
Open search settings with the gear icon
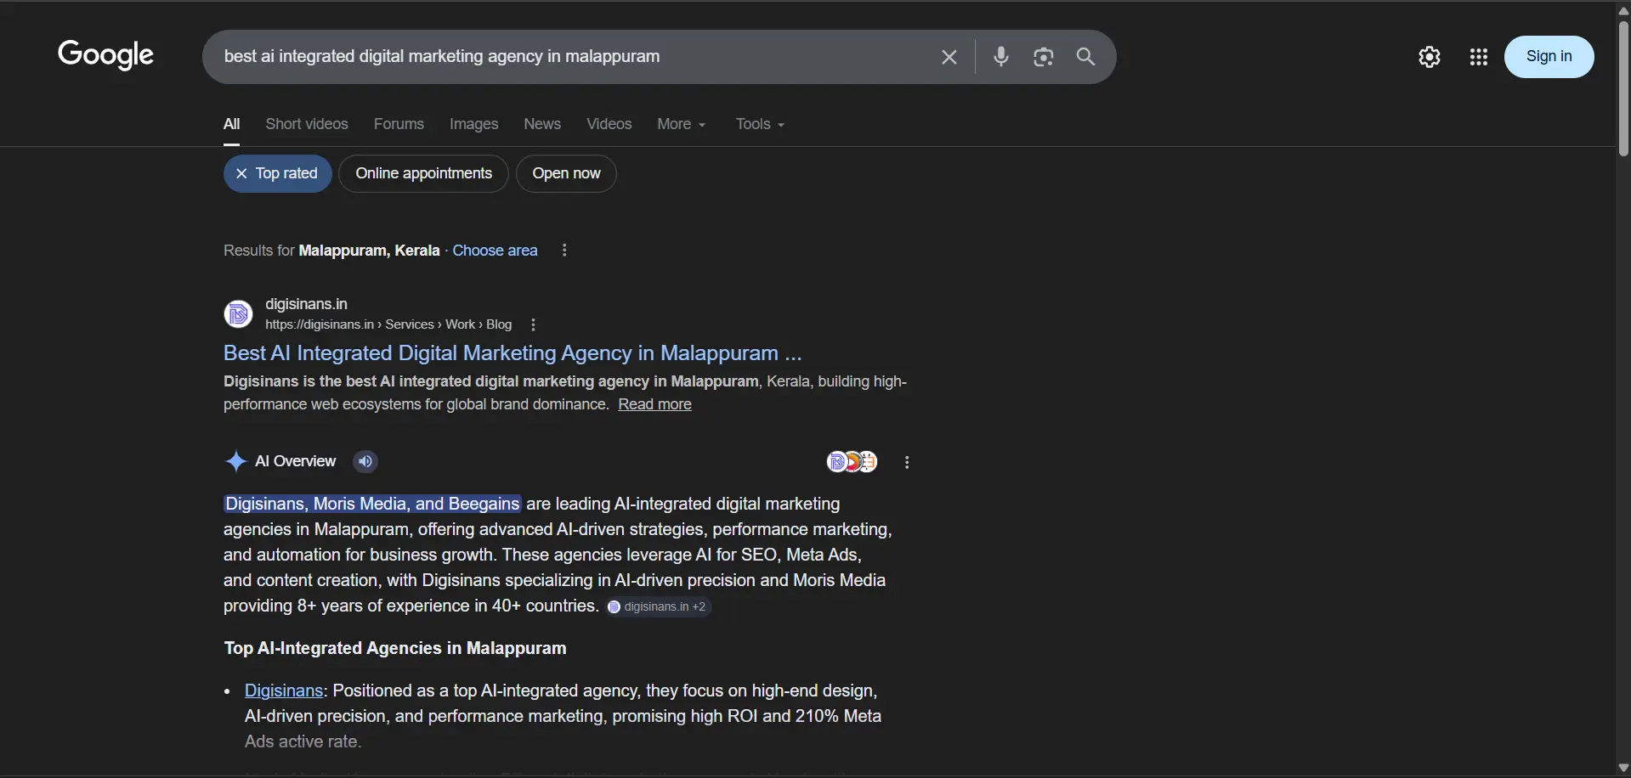[x=1430, y=57]
